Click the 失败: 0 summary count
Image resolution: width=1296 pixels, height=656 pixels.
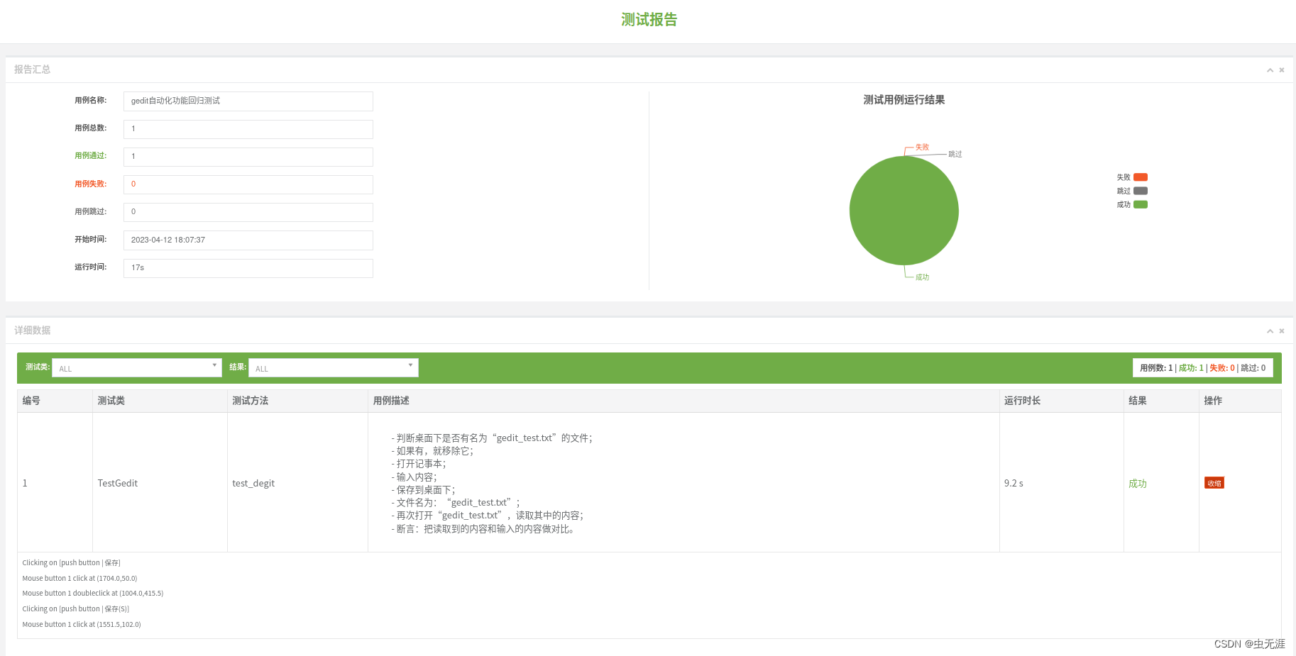pos(1222,368)
